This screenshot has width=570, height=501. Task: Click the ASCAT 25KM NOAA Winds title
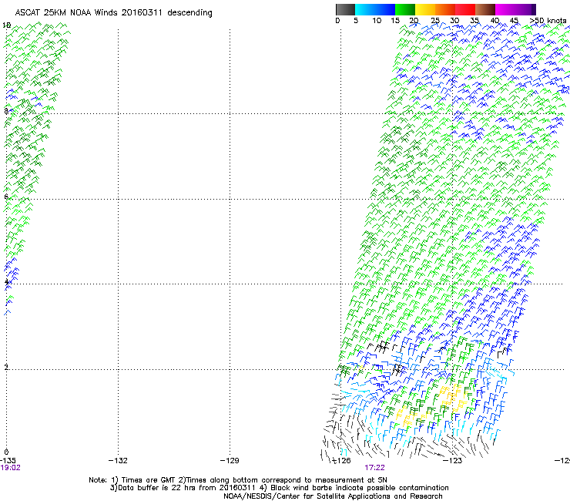[x=113, y=13]
